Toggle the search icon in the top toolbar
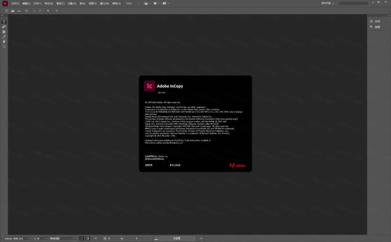The width and height of the screenshot is (391, 242). [34, 11]
